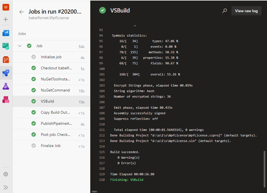Click the horizontal scrollbar thumb in log
The width and height of the screenshot is (267, 193).
pyautogui.click(x=94, y=192)
